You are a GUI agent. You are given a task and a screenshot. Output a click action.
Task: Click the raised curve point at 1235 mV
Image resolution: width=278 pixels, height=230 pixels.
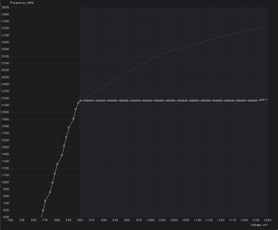261,100
